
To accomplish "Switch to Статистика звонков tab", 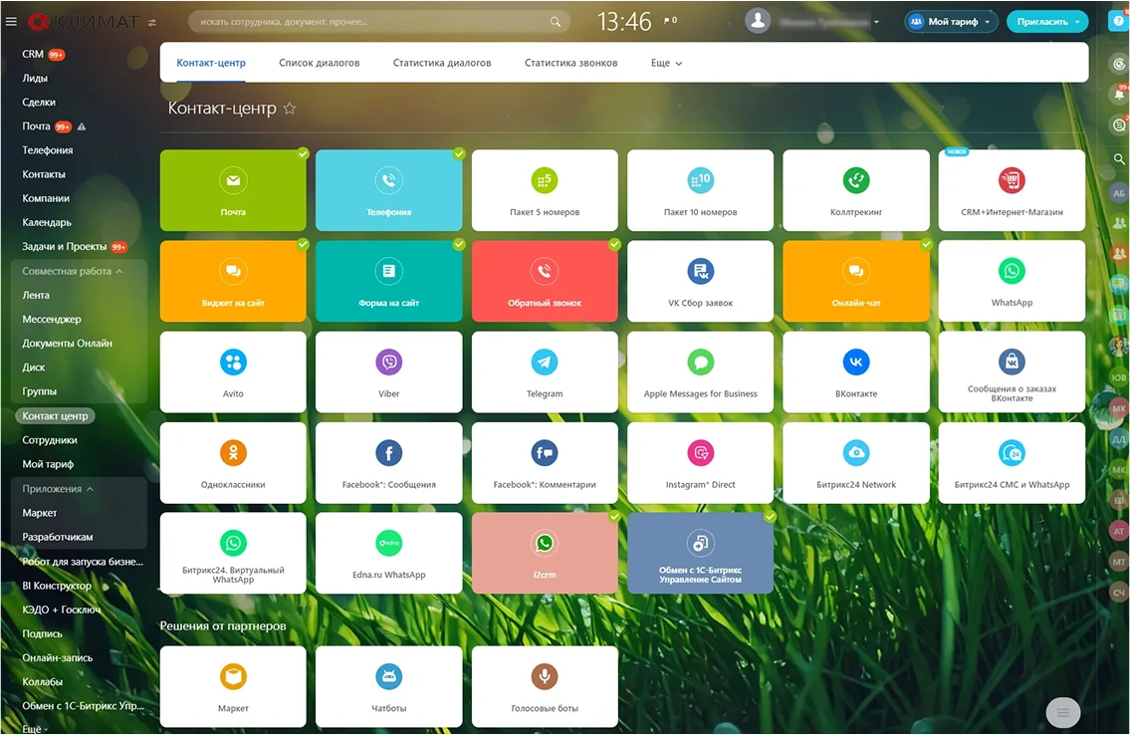I will coord(570,64).
